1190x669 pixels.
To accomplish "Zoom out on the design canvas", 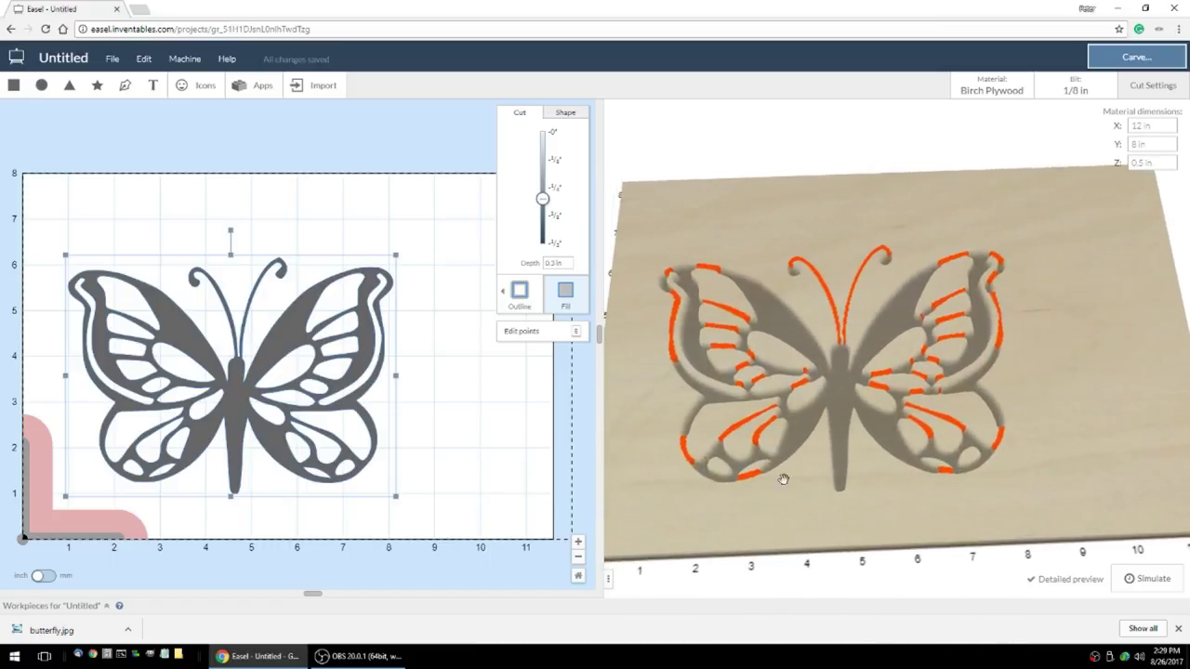I will pyautogui.click(x=578, y=557).
